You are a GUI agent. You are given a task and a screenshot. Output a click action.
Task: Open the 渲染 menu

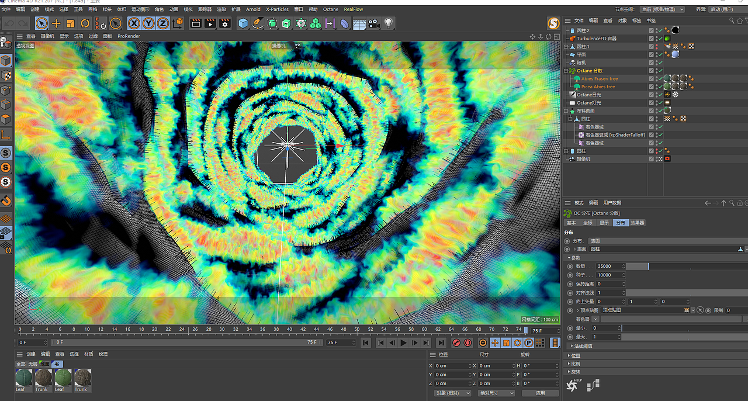click(221, 9)
